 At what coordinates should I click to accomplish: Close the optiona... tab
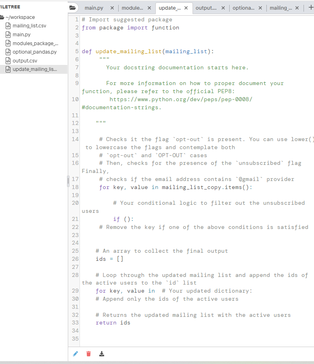[260, 8]
